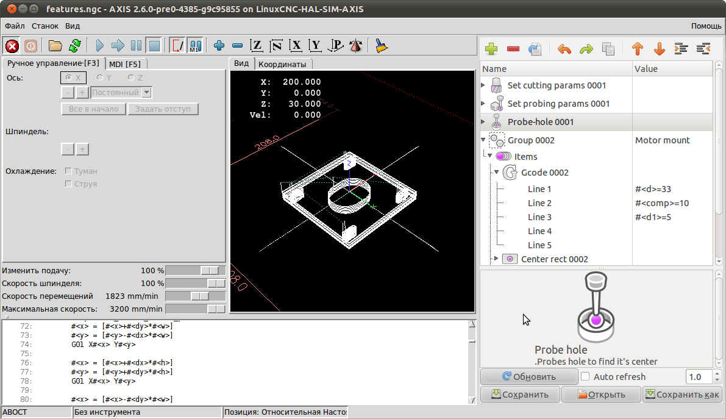Open a G-code file with folder icon
Image resolution: width=726 pixels, height=419 pixels.
click(x=55, y=46)
